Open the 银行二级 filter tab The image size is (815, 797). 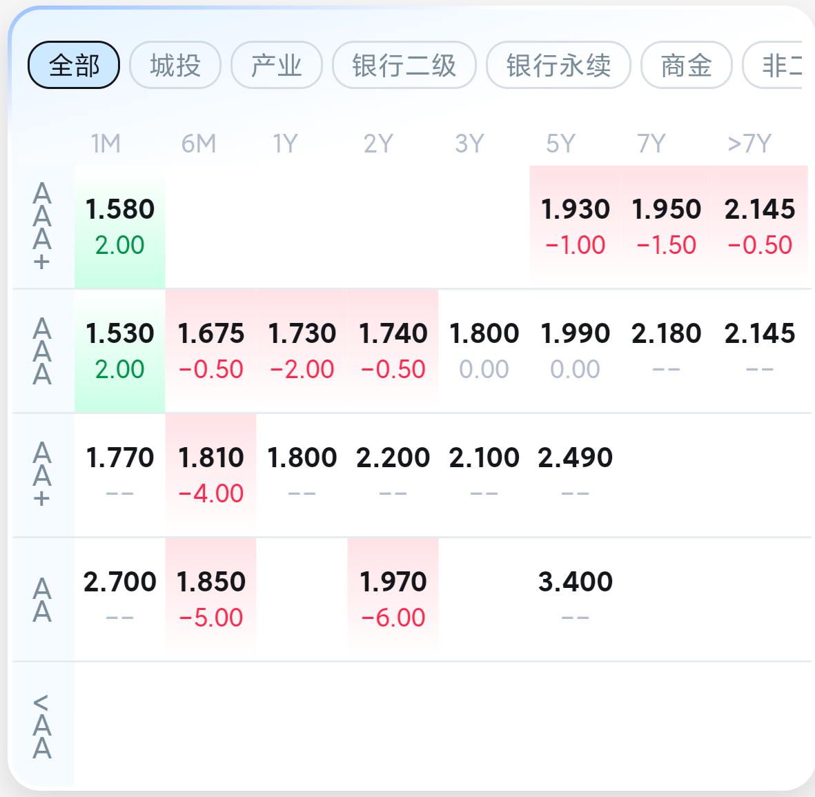(x=404, y=66)
